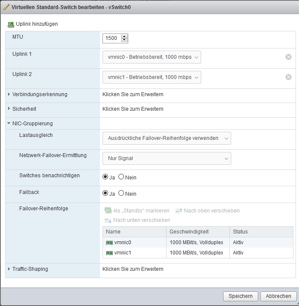The height and width of the screenshot is (306, 299).
Task: Click the Als Standby markieren icon
Action: click(108, 211)
